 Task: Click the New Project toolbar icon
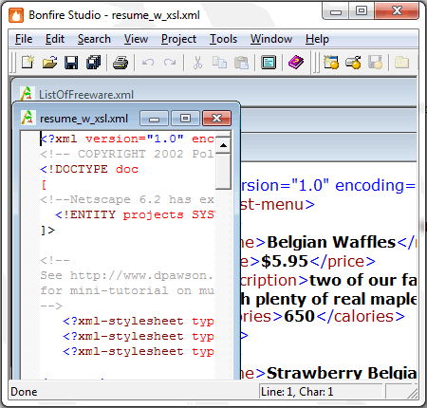tap(331, 63)
